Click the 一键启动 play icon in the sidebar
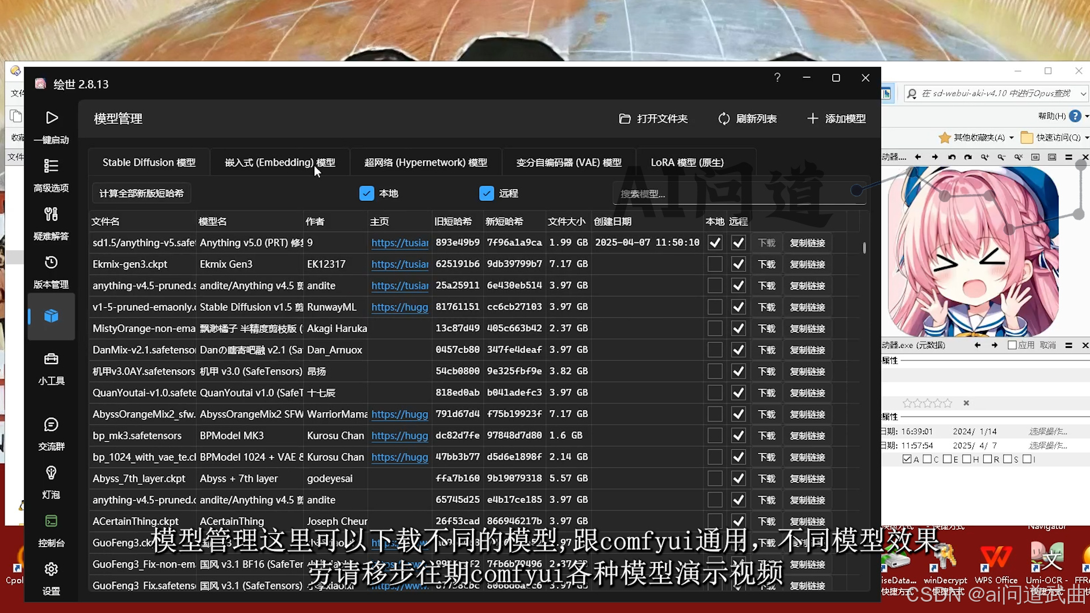Screen dimensions: 1090x613 (52, 118)
